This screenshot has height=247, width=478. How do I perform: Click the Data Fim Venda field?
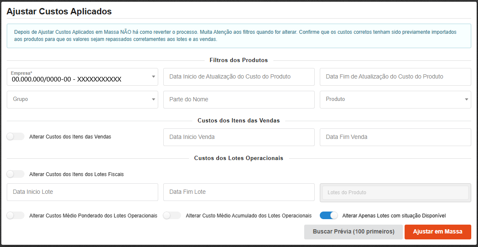pyautogui.click(x=395, y=136)
